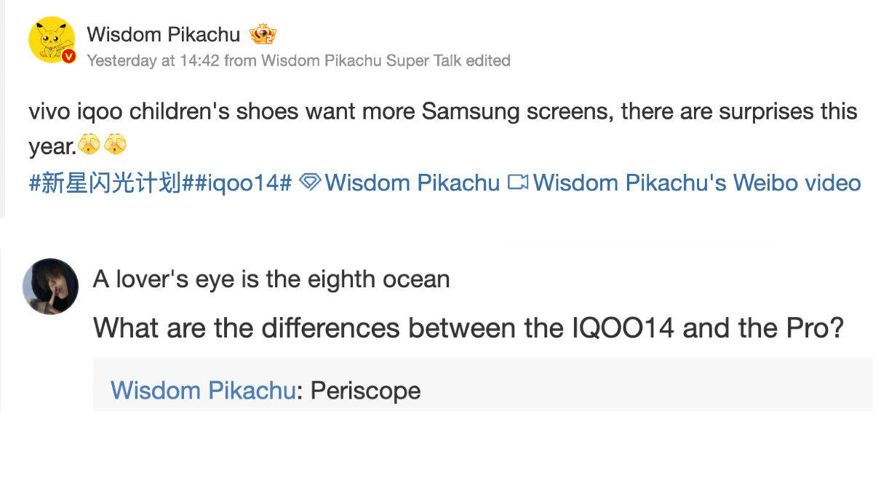The image size is (873, 491).
Task: Click the 'Yesterday at 14:42' timestamp
Action: 153,60
